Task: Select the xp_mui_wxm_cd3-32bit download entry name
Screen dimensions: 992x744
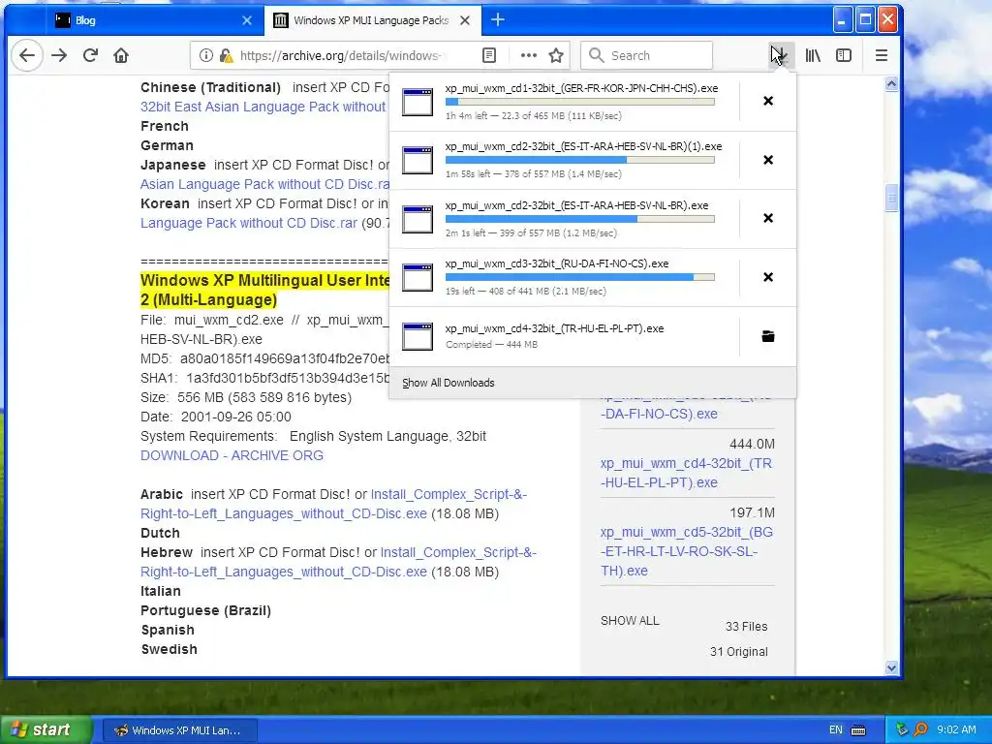Action: pos(557,263)
